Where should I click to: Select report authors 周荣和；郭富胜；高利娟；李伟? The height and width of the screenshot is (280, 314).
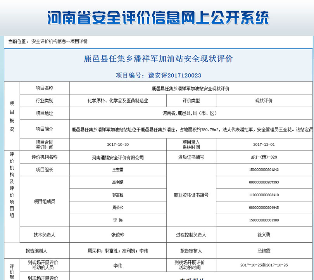(118, 251)
